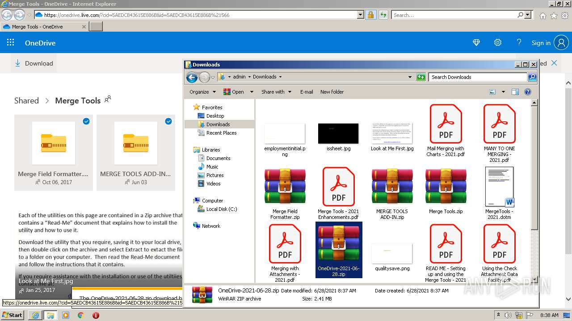The image size is (572, 321).
Task: Switch to Merge Tools - OneDrive tab
Action: pyautogui.click(x=44, y=27)
